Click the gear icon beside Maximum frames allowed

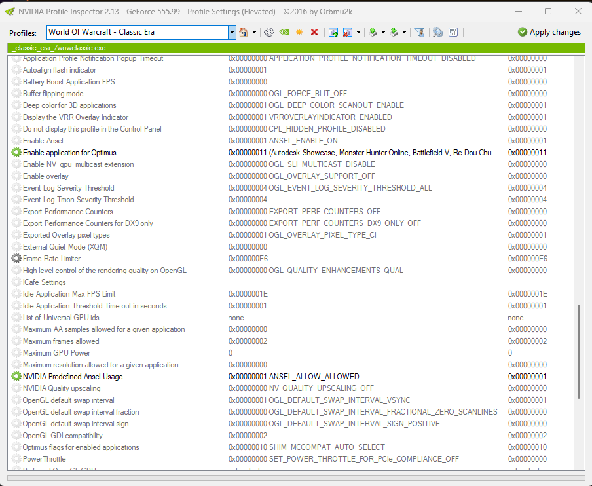point(16,341)
